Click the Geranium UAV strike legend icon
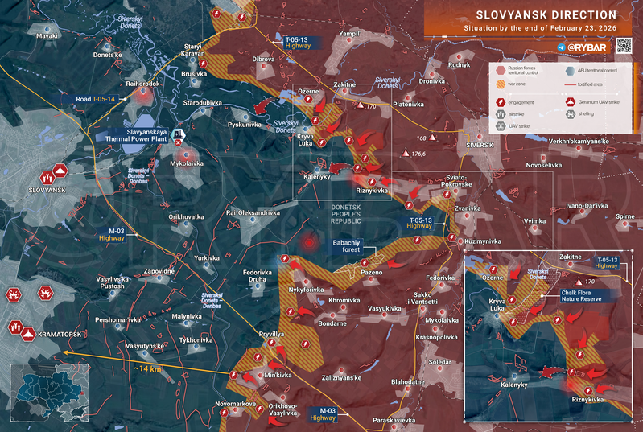Viewport: 643px width, 432px height. (571, 102)
